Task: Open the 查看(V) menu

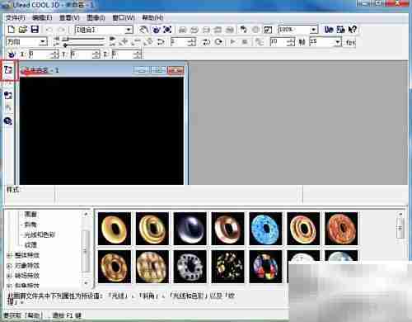Action: click(69, 18)
